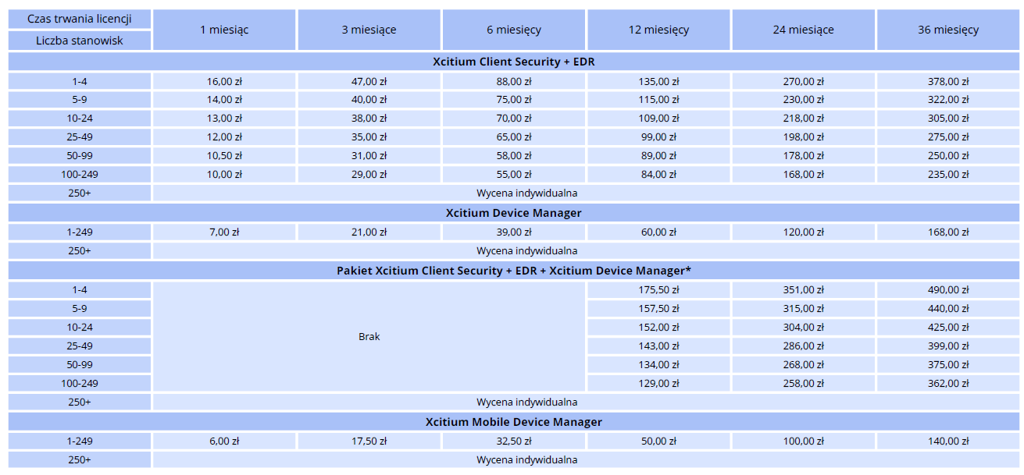The width and height of the screenshot is (1024, 475).
Task: Select the "12 miesięcy" column header
Action: [658, 30]
